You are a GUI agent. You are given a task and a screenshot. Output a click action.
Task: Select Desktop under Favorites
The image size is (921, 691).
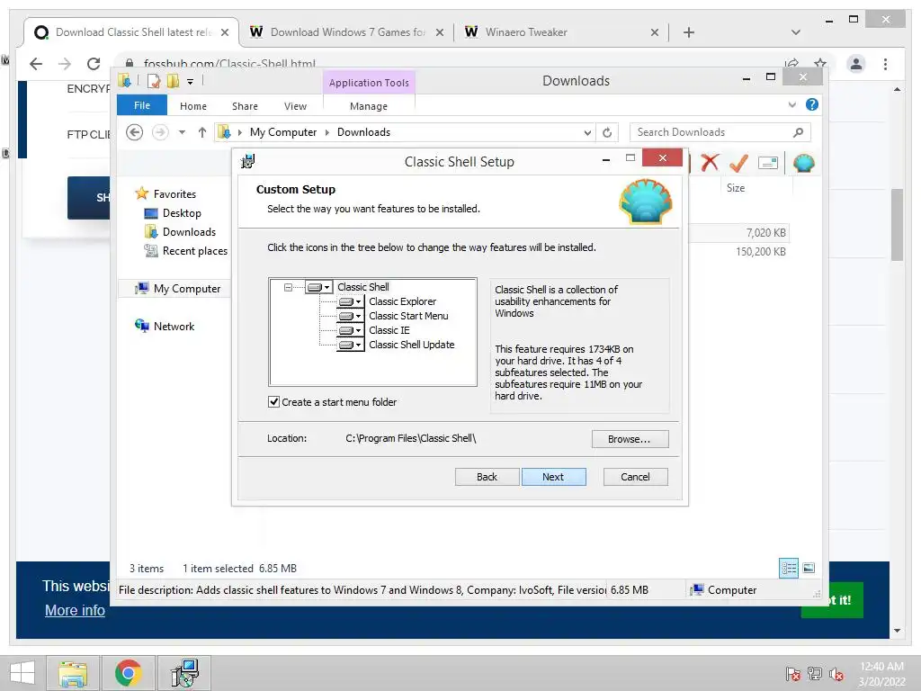tap(182, 213)
